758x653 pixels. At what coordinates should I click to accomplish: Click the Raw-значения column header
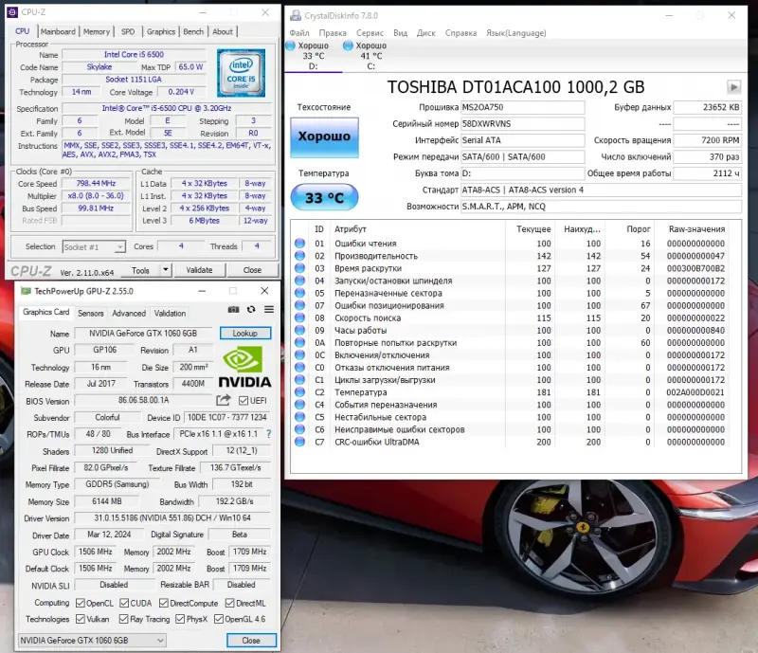(x=696, y=228)
